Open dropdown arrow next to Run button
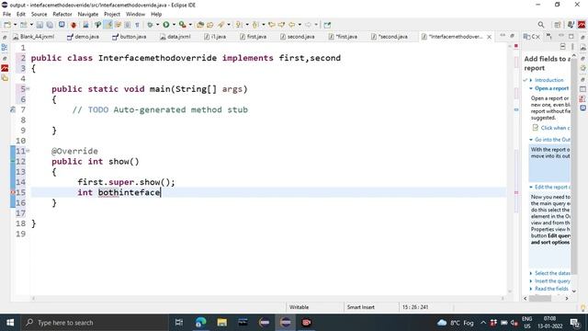This screenshot has width=588, height=331. [174, 25]
